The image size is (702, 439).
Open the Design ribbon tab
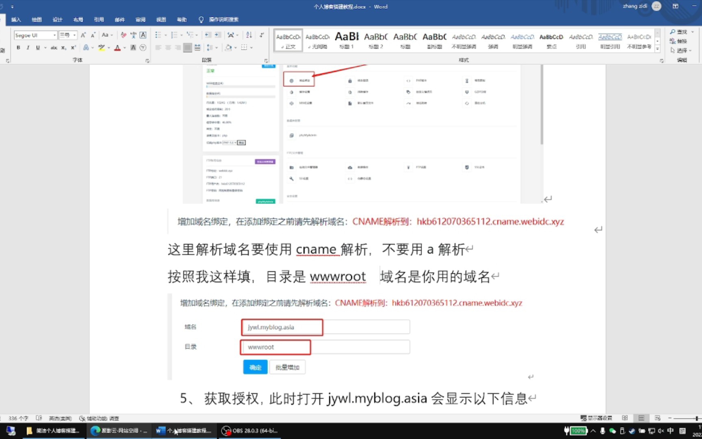(57, 20)
